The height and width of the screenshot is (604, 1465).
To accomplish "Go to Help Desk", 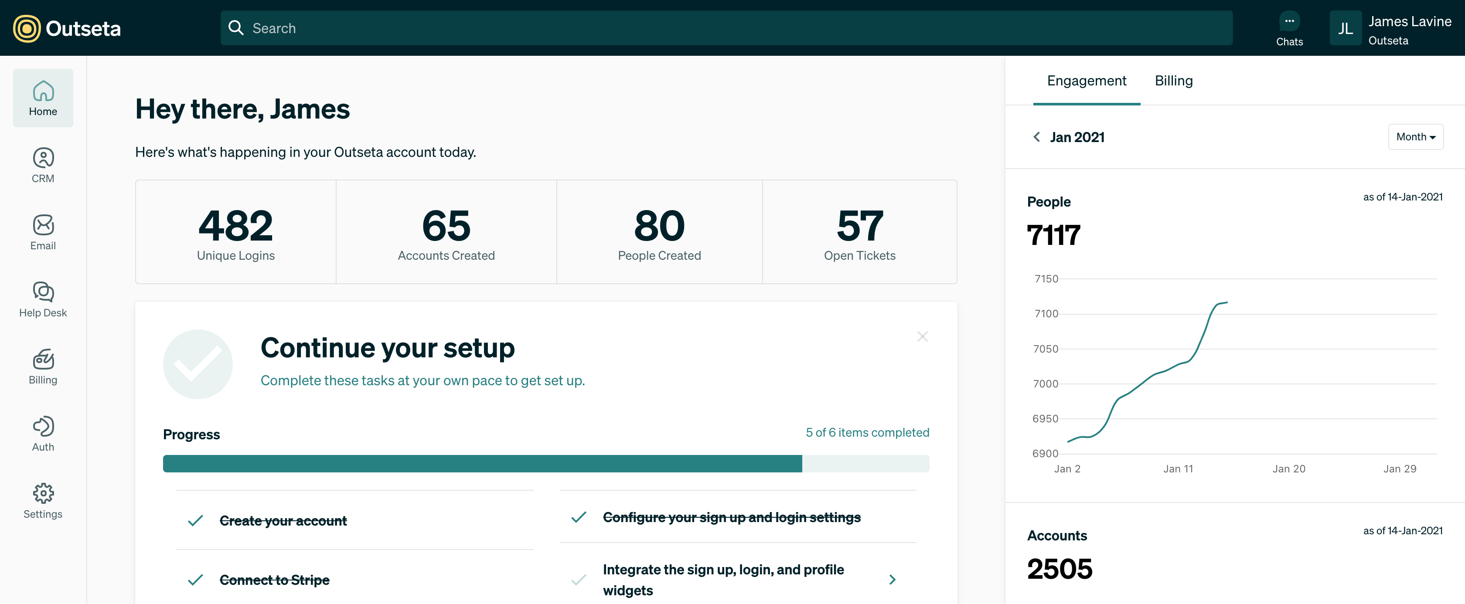I will tap(43, 299).
